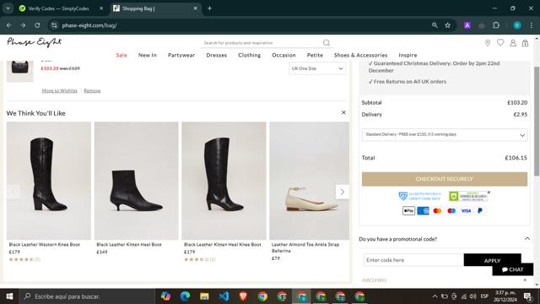This screenshot has height=304, width=540.
Task: Open the taskbar clock and date
Action: [505, 296]
